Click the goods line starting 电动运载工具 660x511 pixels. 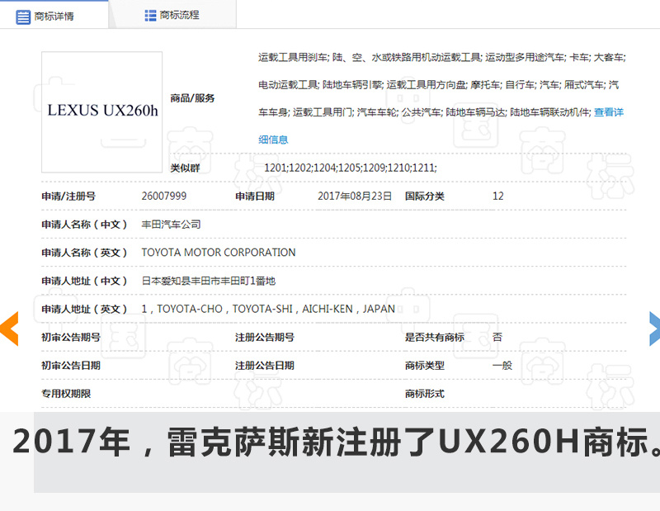tap(439, 85)
